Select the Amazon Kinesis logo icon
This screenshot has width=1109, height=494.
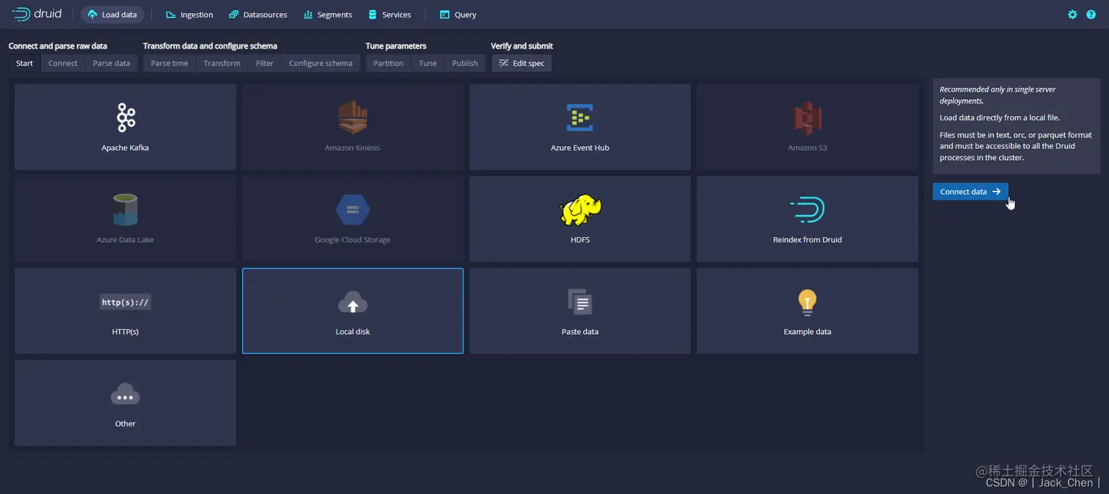point(353,117)
